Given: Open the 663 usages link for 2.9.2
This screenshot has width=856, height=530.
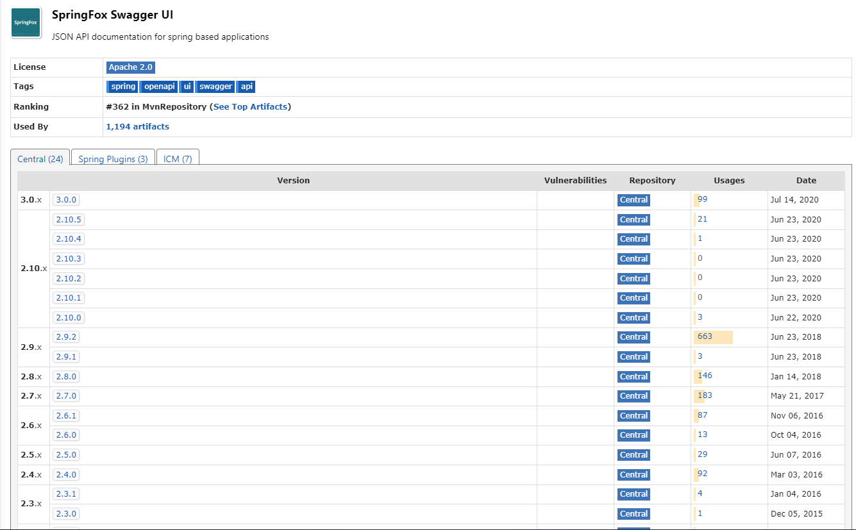Looking at the screenshot, I should pyautogui.click(x=705, y=336).
